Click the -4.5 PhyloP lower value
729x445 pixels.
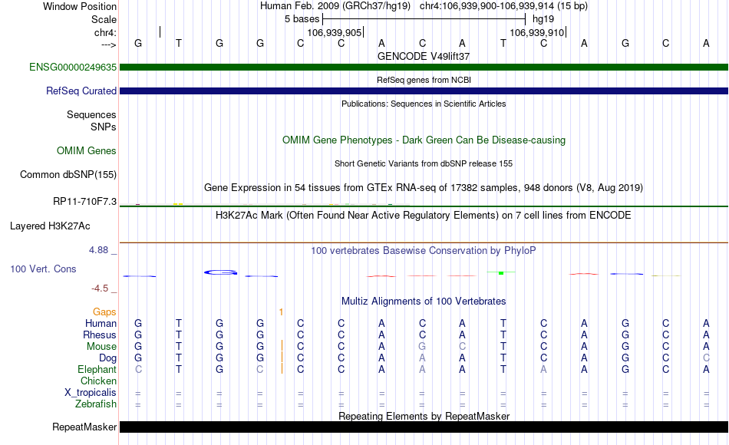pyautogui.click(x=100, y=288)
